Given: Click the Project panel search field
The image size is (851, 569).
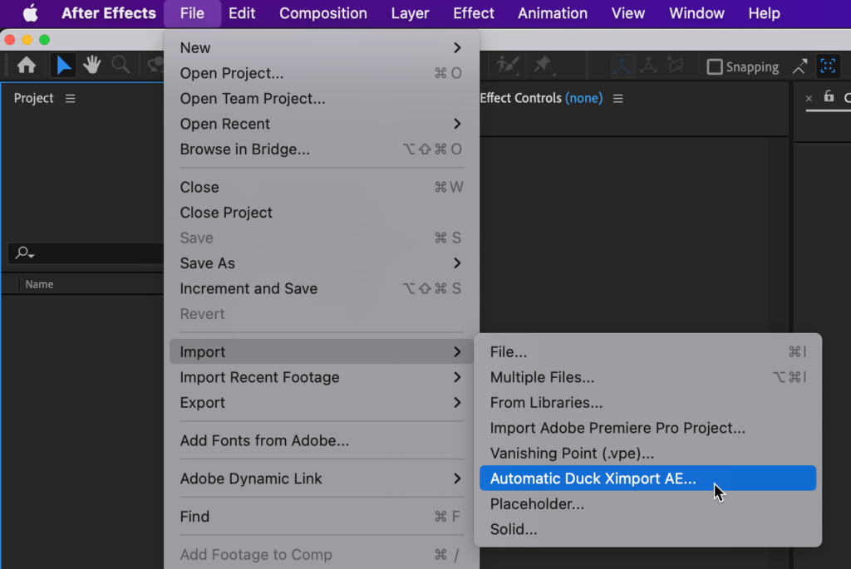Looking at the screenshot, I should (x=83, y=253).
